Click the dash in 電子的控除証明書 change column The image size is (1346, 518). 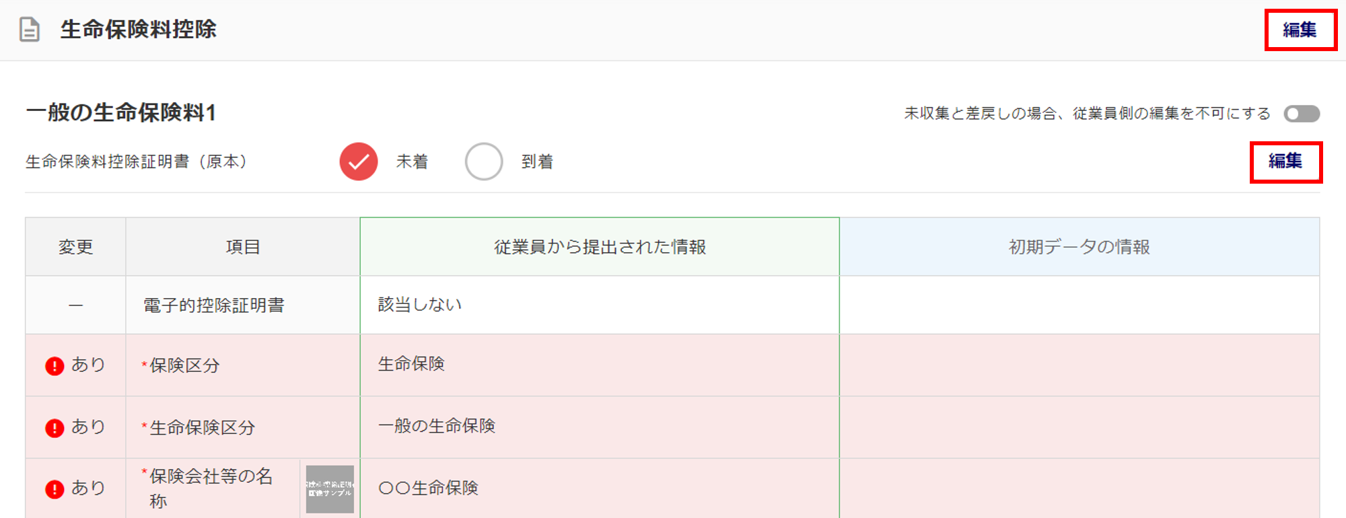[x=75, y=305]
